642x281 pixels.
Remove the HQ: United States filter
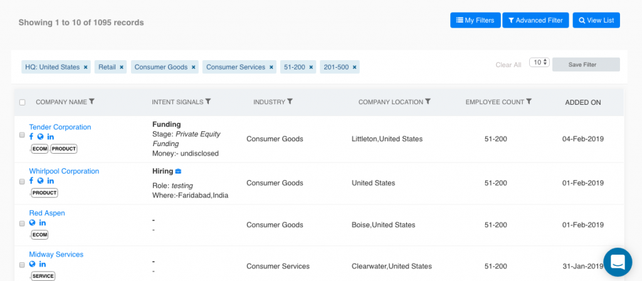(85, 67)
